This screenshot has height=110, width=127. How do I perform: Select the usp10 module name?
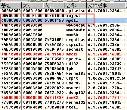coord(72,78)
